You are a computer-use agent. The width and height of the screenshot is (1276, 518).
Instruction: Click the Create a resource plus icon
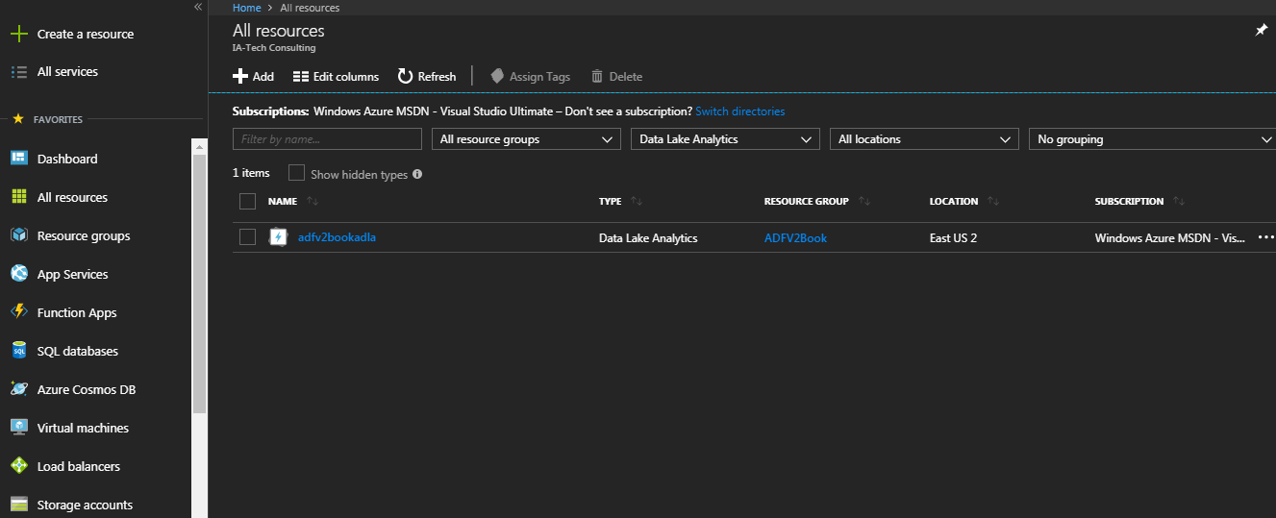pyautogui.click(x=18, y=34)
